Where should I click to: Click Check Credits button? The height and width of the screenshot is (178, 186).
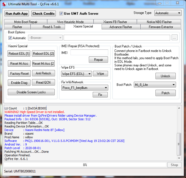pyautogui.click(x=44, y=14)
